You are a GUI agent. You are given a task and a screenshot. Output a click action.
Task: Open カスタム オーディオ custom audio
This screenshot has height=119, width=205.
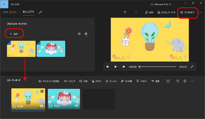(x=166, y=12)
